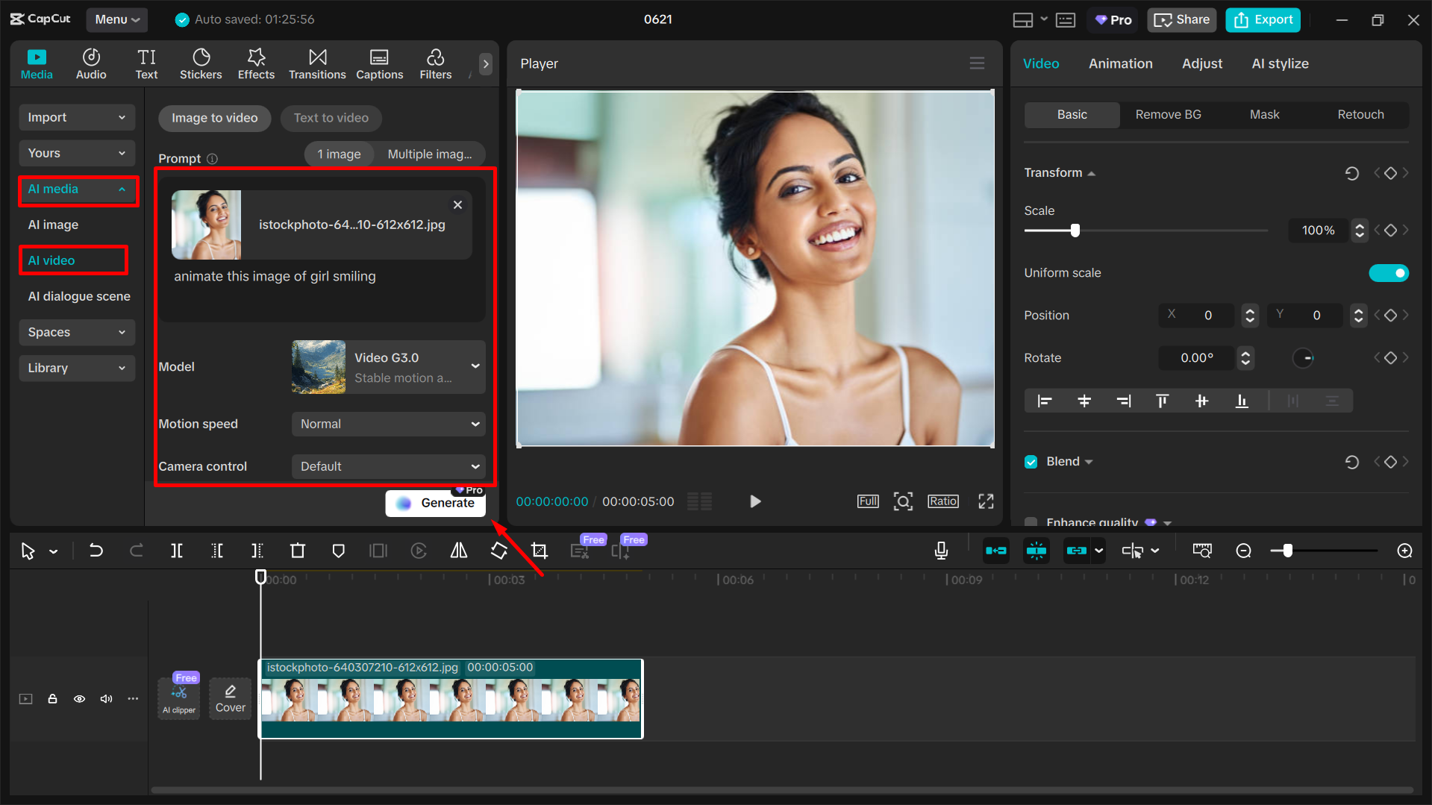Screen dimensions: 1432x805
Task: Hide the track using eye icon
Action: coord(79,699)
